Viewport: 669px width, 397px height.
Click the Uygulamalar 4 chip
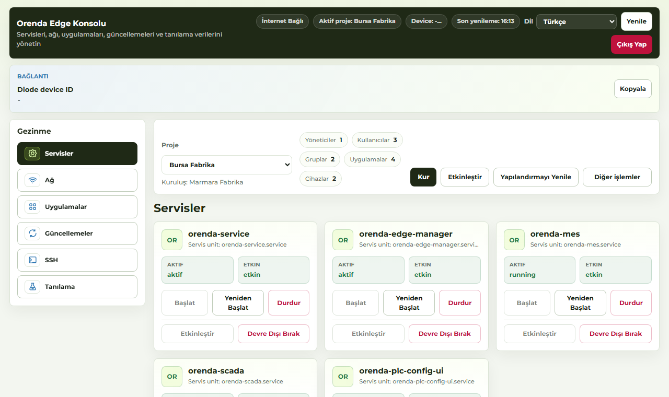point(373,159)
